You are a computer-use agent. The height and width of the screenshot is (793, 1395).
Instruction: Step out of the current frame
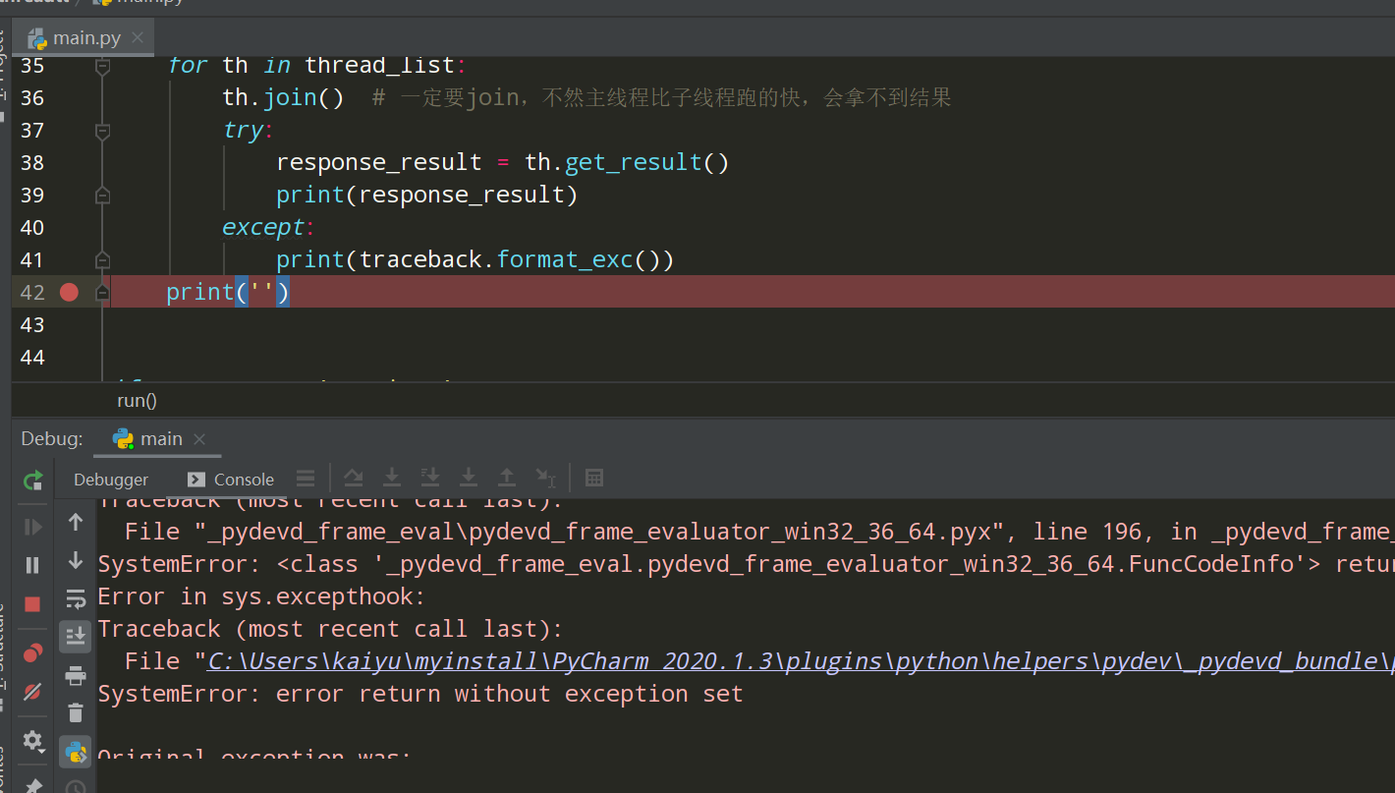(x=507, y=478)
